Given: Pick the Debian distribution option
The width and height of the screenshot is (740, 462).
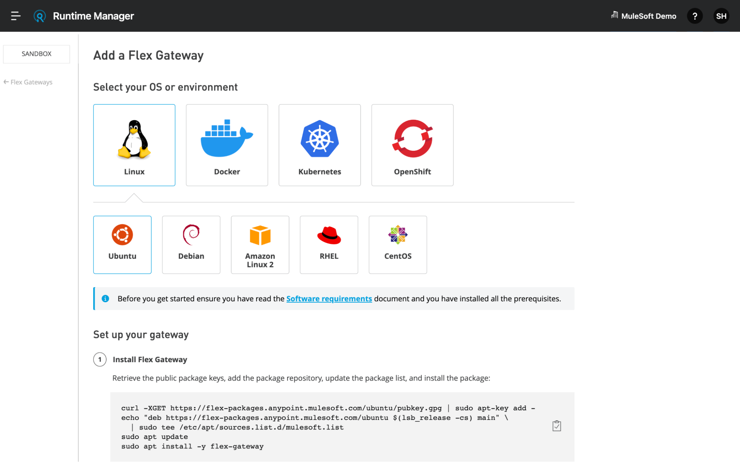Looking at the screenshot, I should click(x=191, y=244).
